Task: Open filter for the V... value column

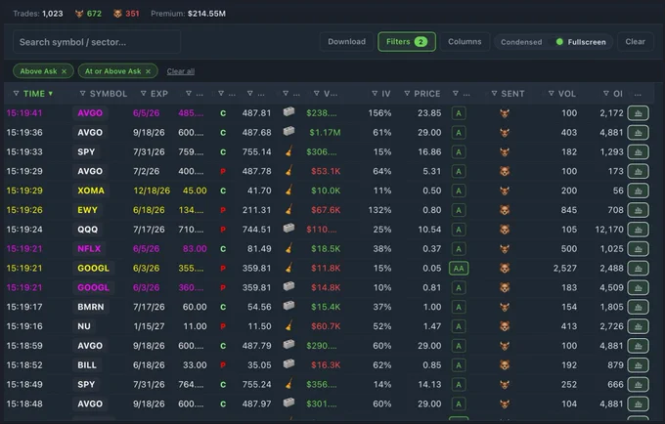Action: pos(317,94)
